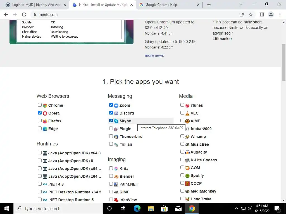Click the Krita icon
286x214 pixels.
point(116,169)
